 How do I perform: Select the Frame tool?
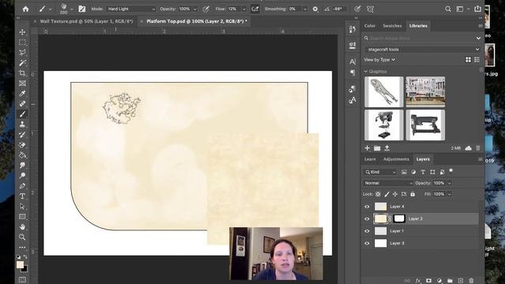click(x=22, y=84)
